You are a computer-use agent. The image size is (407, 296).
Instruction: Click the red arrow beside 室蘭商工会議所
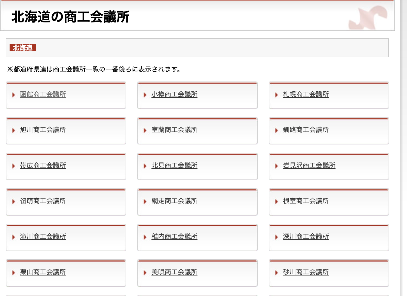[145, 130]
